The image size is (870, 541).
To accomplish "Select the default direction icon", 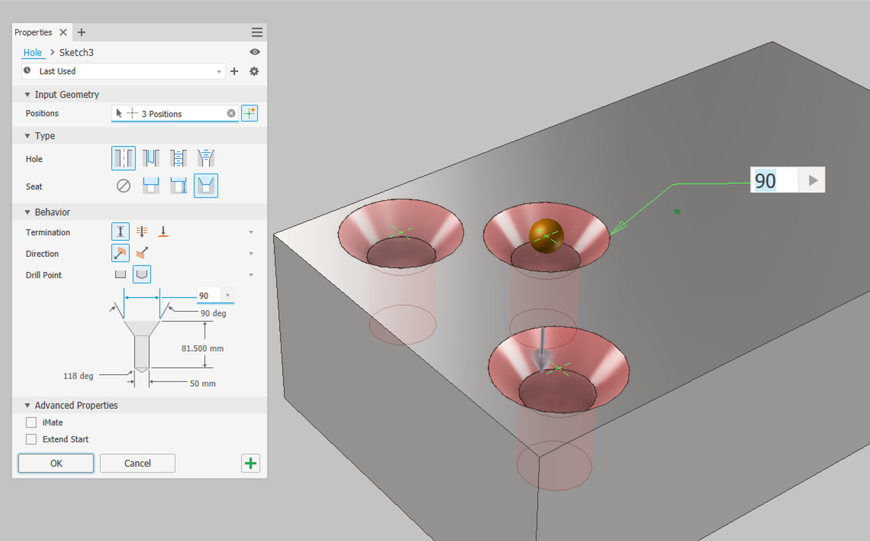I will tap(120, 253).
